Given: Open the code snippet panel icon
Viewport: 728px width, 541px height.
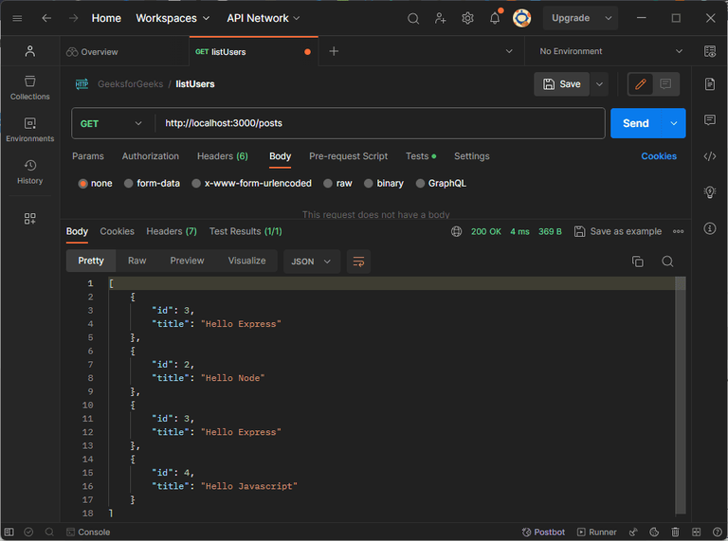Looking at the screenshot, I should [709, 156].
